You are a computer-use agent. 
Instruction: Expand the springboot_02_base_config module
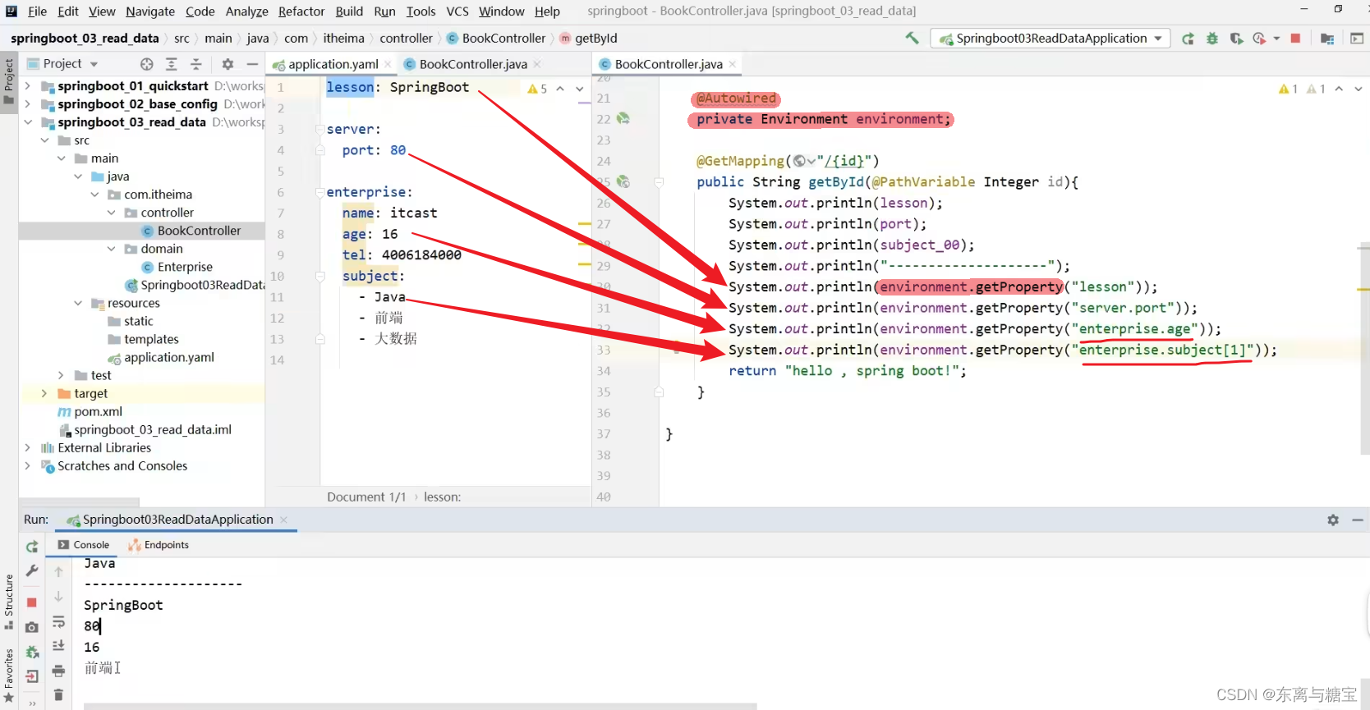(28, 103)
